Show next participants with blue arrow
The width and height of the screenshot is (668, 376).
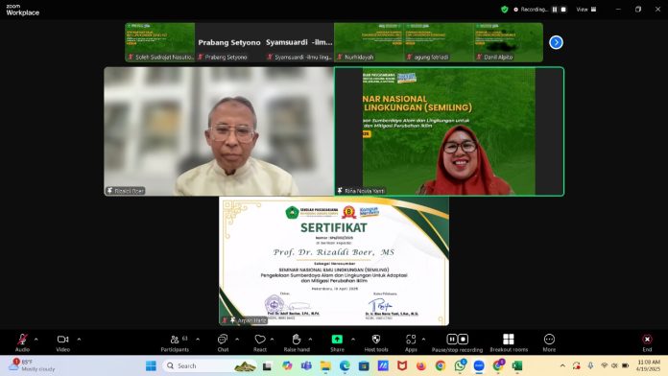(x=556, y=42)
